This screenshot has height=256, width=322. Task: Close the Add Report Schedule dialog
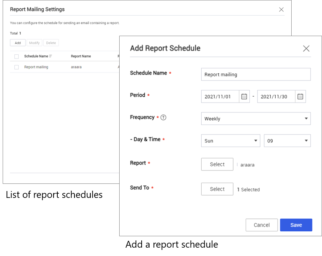click(x=306, y=48)
